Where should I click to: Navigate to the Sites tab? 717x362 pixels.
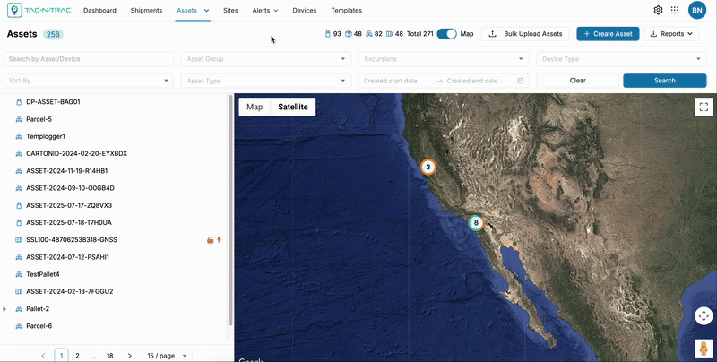230,10
